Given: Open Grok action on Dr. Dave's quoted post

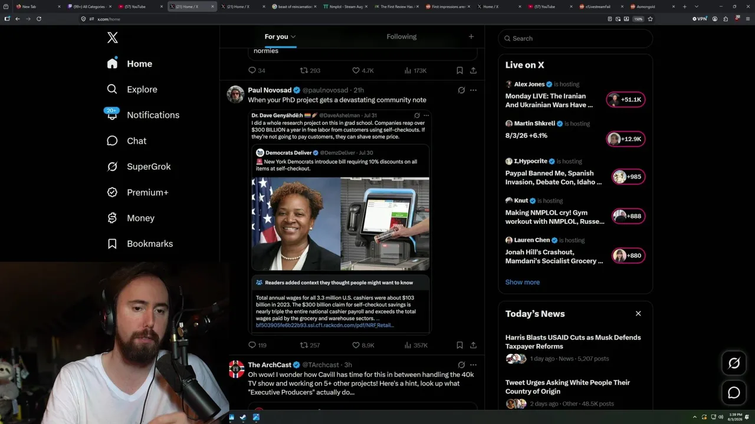Looking at the screenshot, I should pyautogui.click(x=417, y=115).
